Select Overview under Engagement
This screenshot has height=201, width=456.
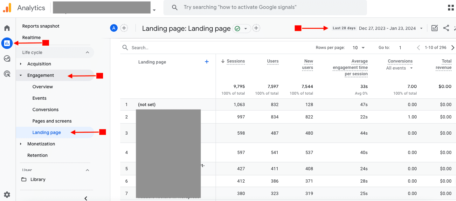[43, 86]
